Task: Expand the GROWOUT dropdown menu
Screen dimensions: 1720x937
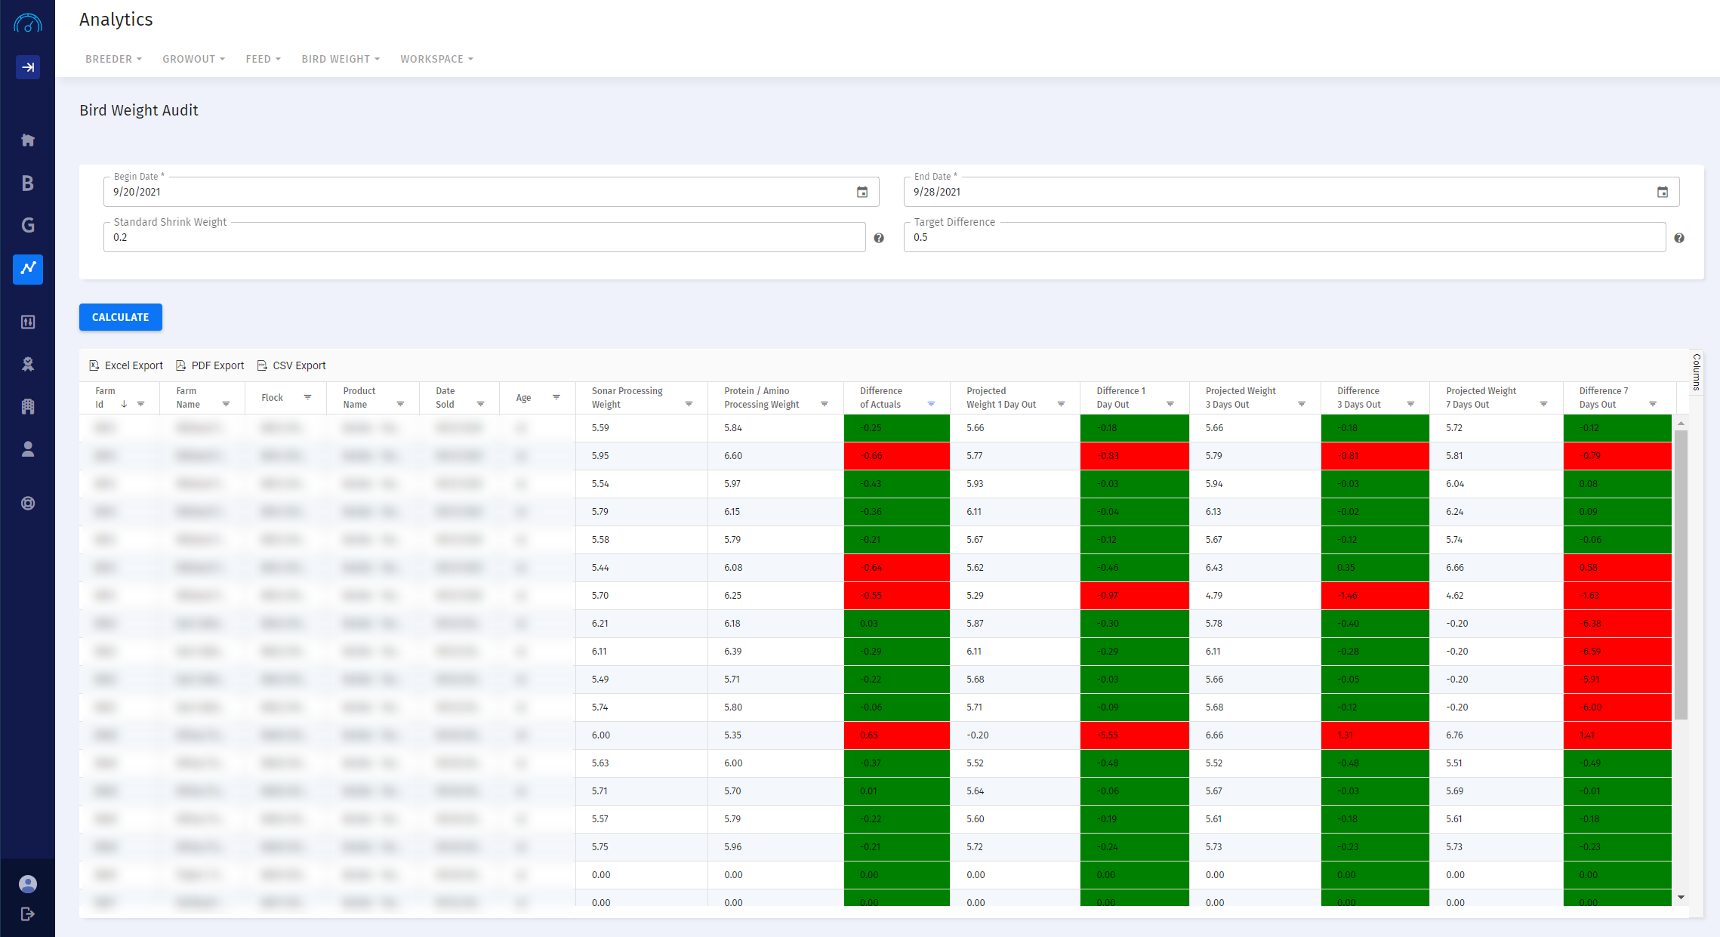Action: click(193, 59)
